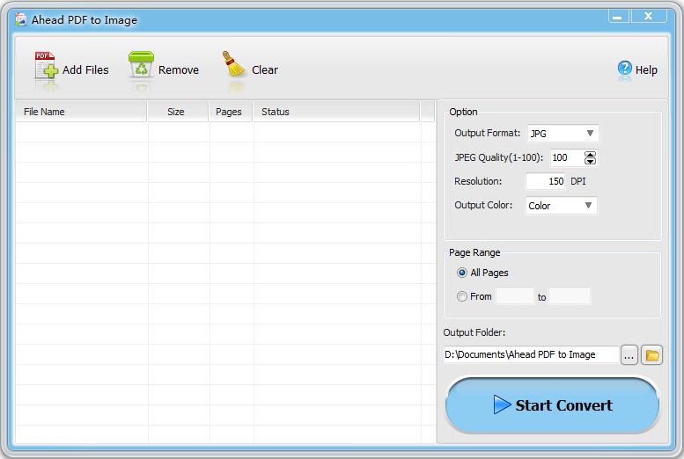The image size is (684, 459).
Task: Click the app icon in the title bar
Action: (20, 19)
